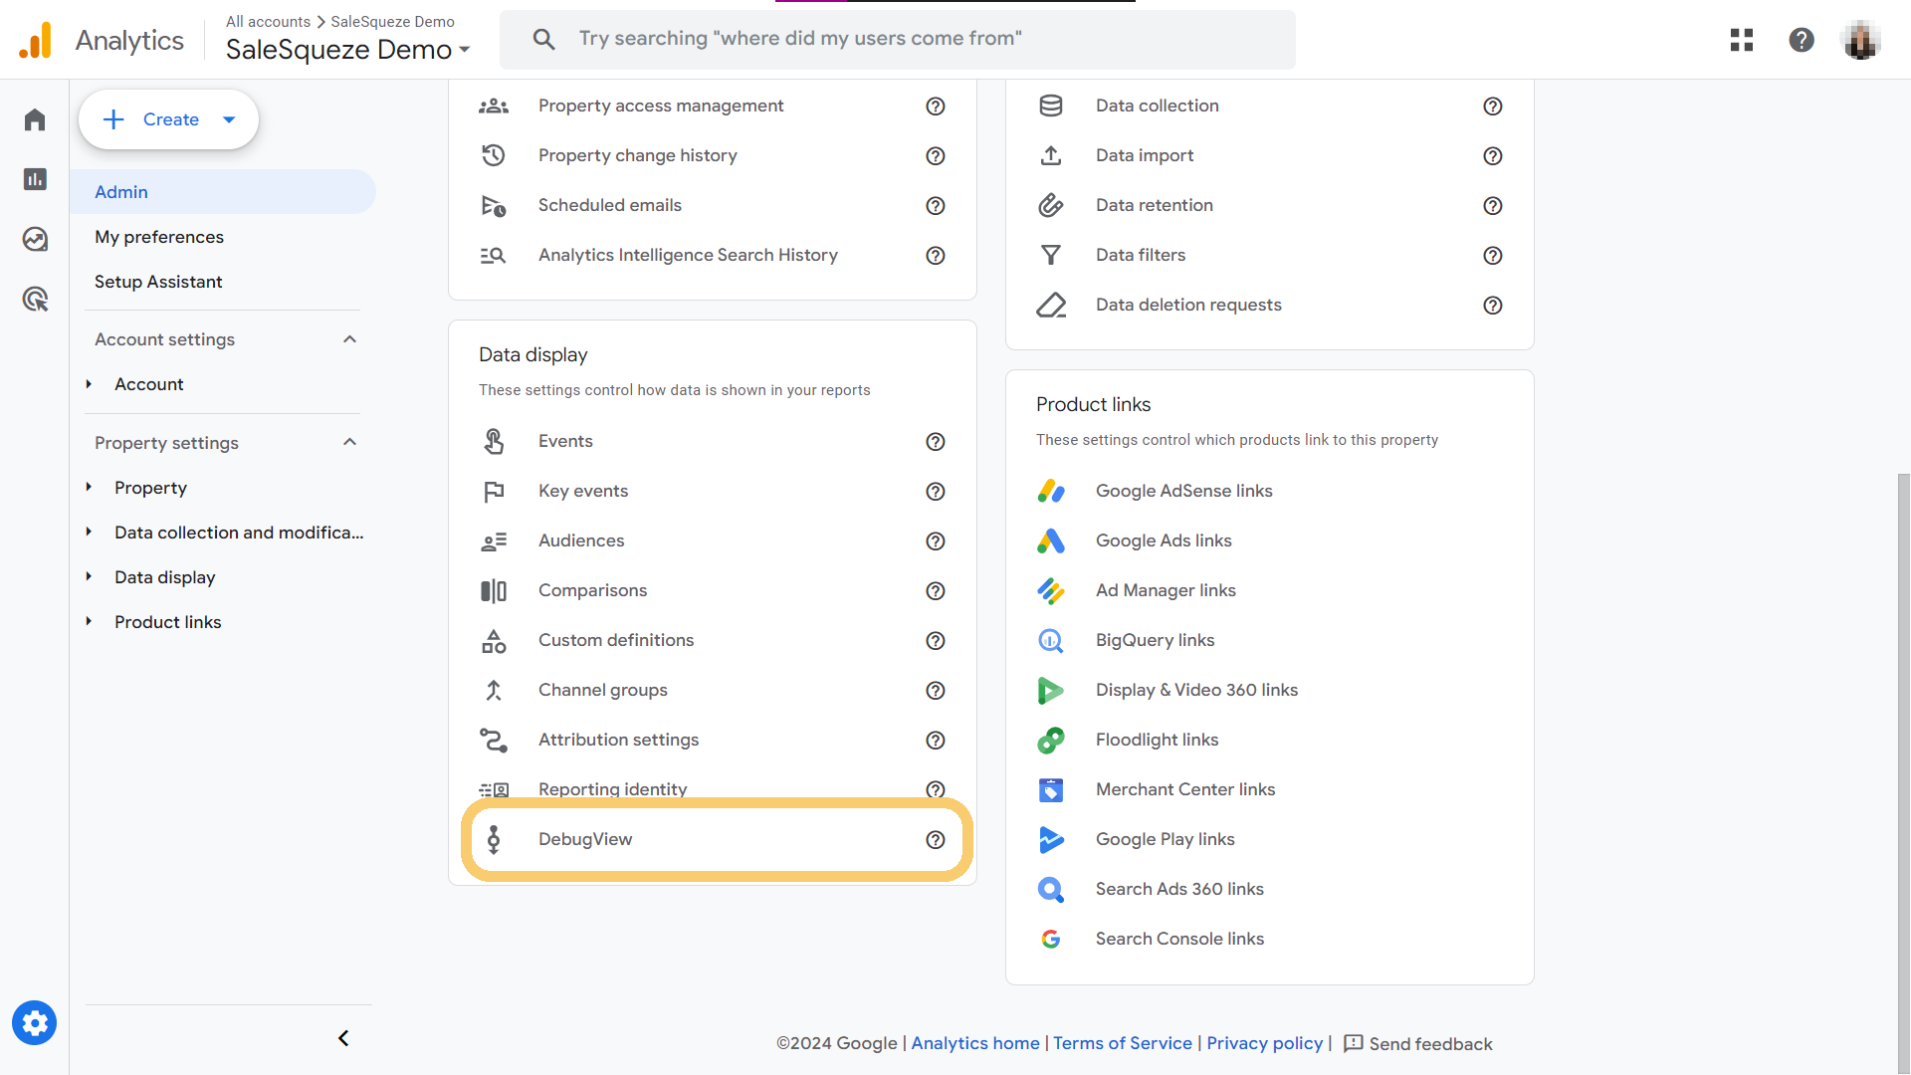Screen dimensions: 1911x1075
Task: Open Analytics Intelligence Search History
Action: tap(688, 255)
